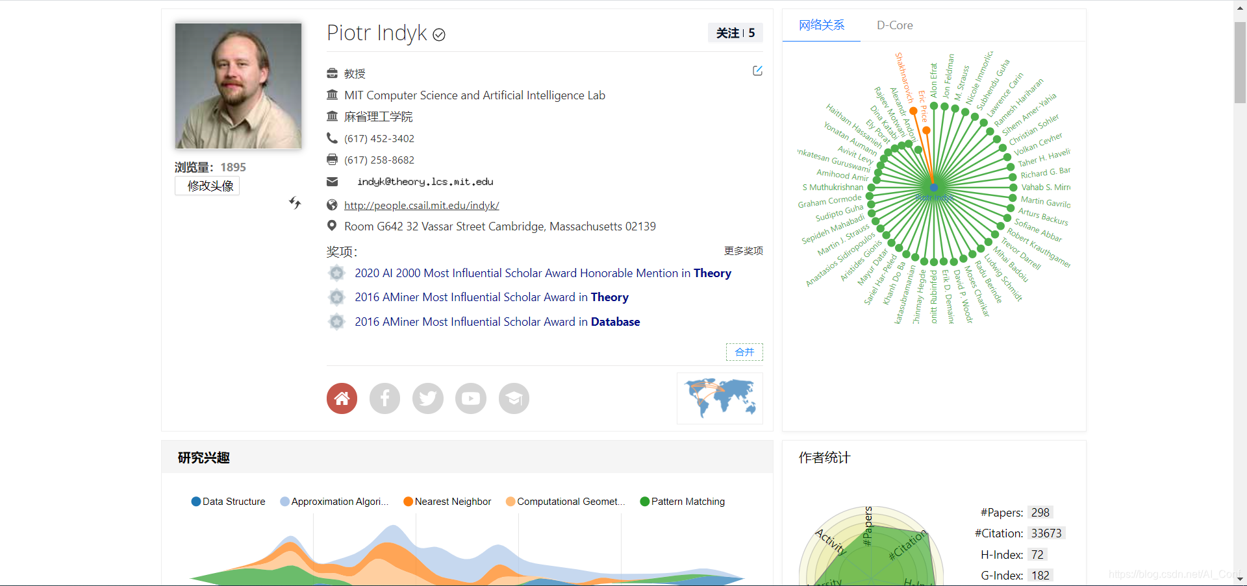Click the globe website icon

point(332,205)
